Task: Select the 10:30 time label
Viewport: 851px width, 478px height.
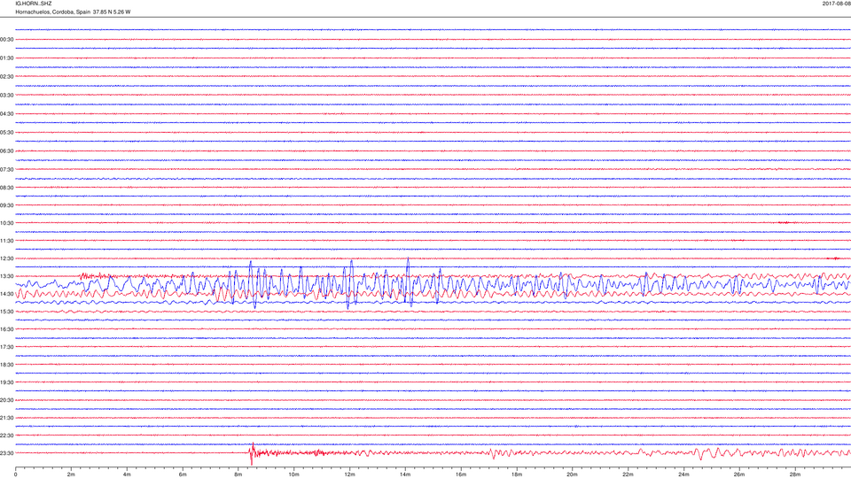Action: coord(6,223)
